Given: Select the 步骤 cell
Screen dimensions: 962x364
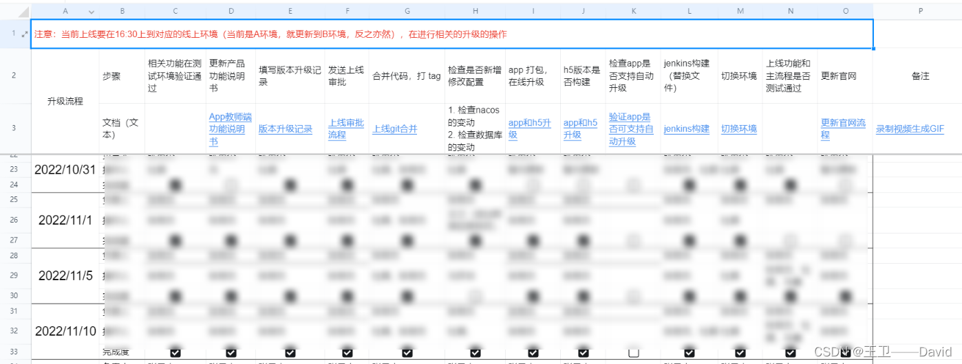Looking at the screenshot, I should (x=122, y=76).
